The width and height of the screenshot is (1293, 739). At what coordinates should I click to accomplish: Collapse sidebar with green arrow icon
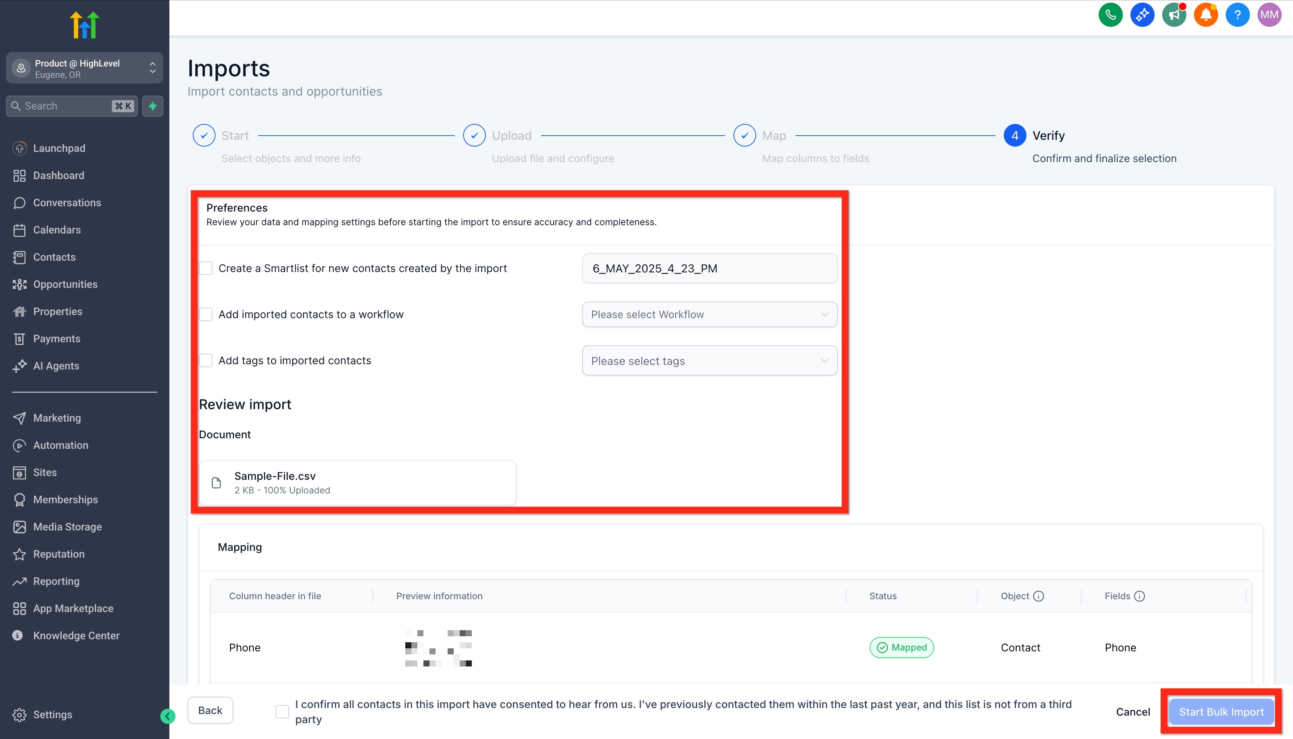pos(167,716)
